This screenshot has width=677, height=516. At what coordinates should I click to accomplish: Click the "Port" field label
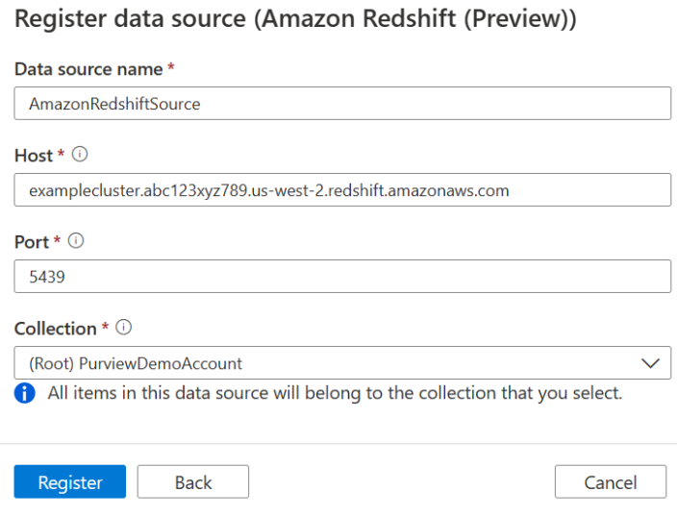pos(32,242)
